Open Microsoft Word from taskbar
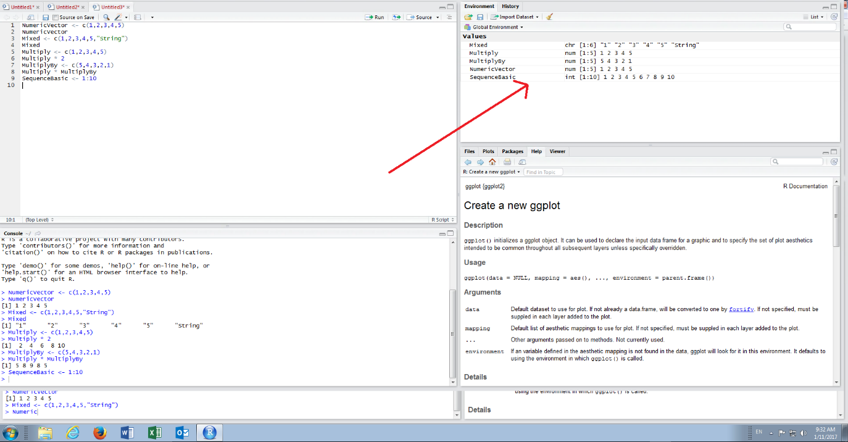848x442 pixels. click(x=128, y=433)
